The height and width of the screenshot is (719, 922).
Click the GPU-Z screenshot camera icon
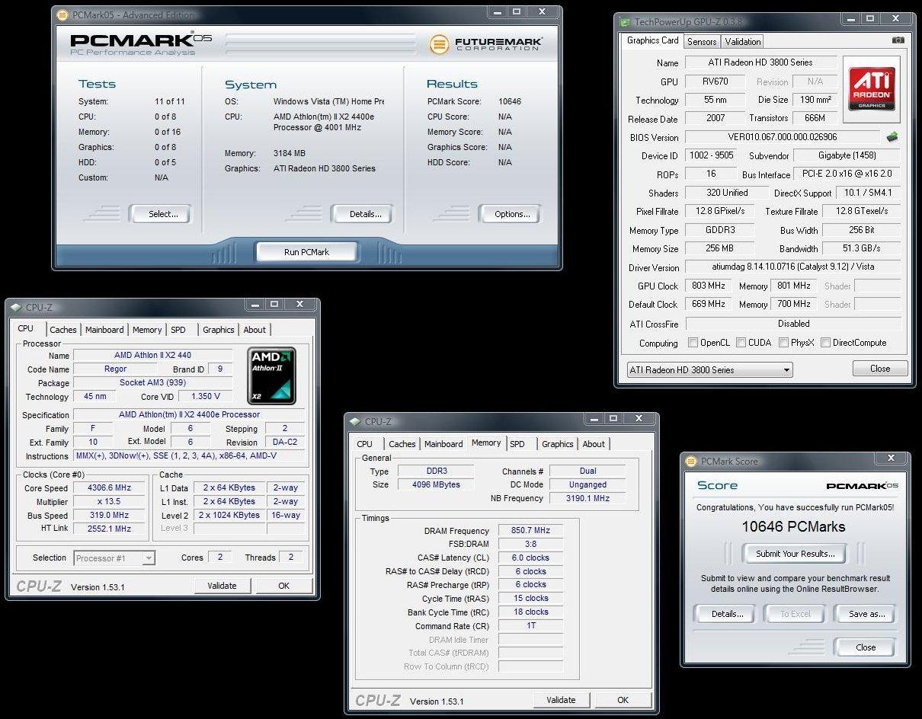[x=898, y=40]
